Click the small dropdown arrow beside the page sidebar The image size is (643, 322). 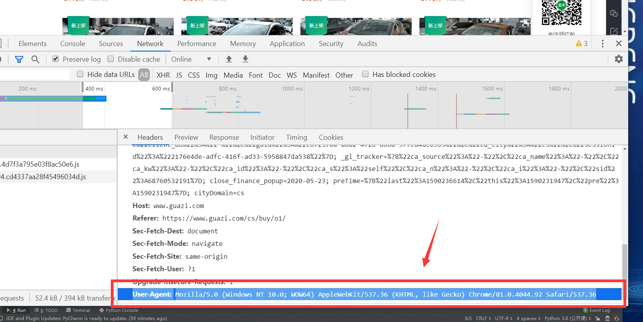click(625, 32)
